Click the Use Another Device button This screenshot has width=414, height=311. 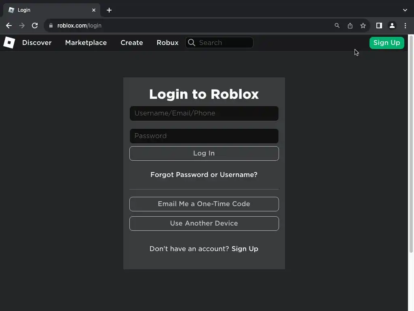pyautogui.click(x=204, y=224)
